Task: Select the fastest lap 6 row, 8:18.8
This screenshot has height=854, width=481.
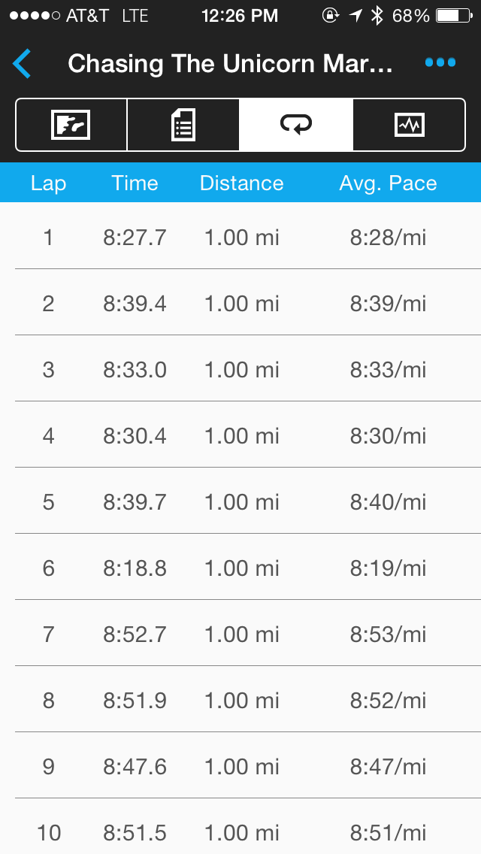Action: [240, 568]
